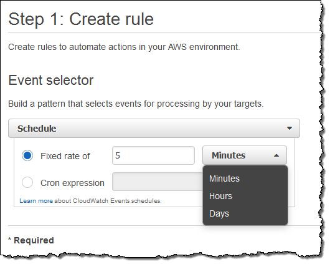Collapse the Minutes unit dropdown
The image size is (330, 264).
click(245, 155)
